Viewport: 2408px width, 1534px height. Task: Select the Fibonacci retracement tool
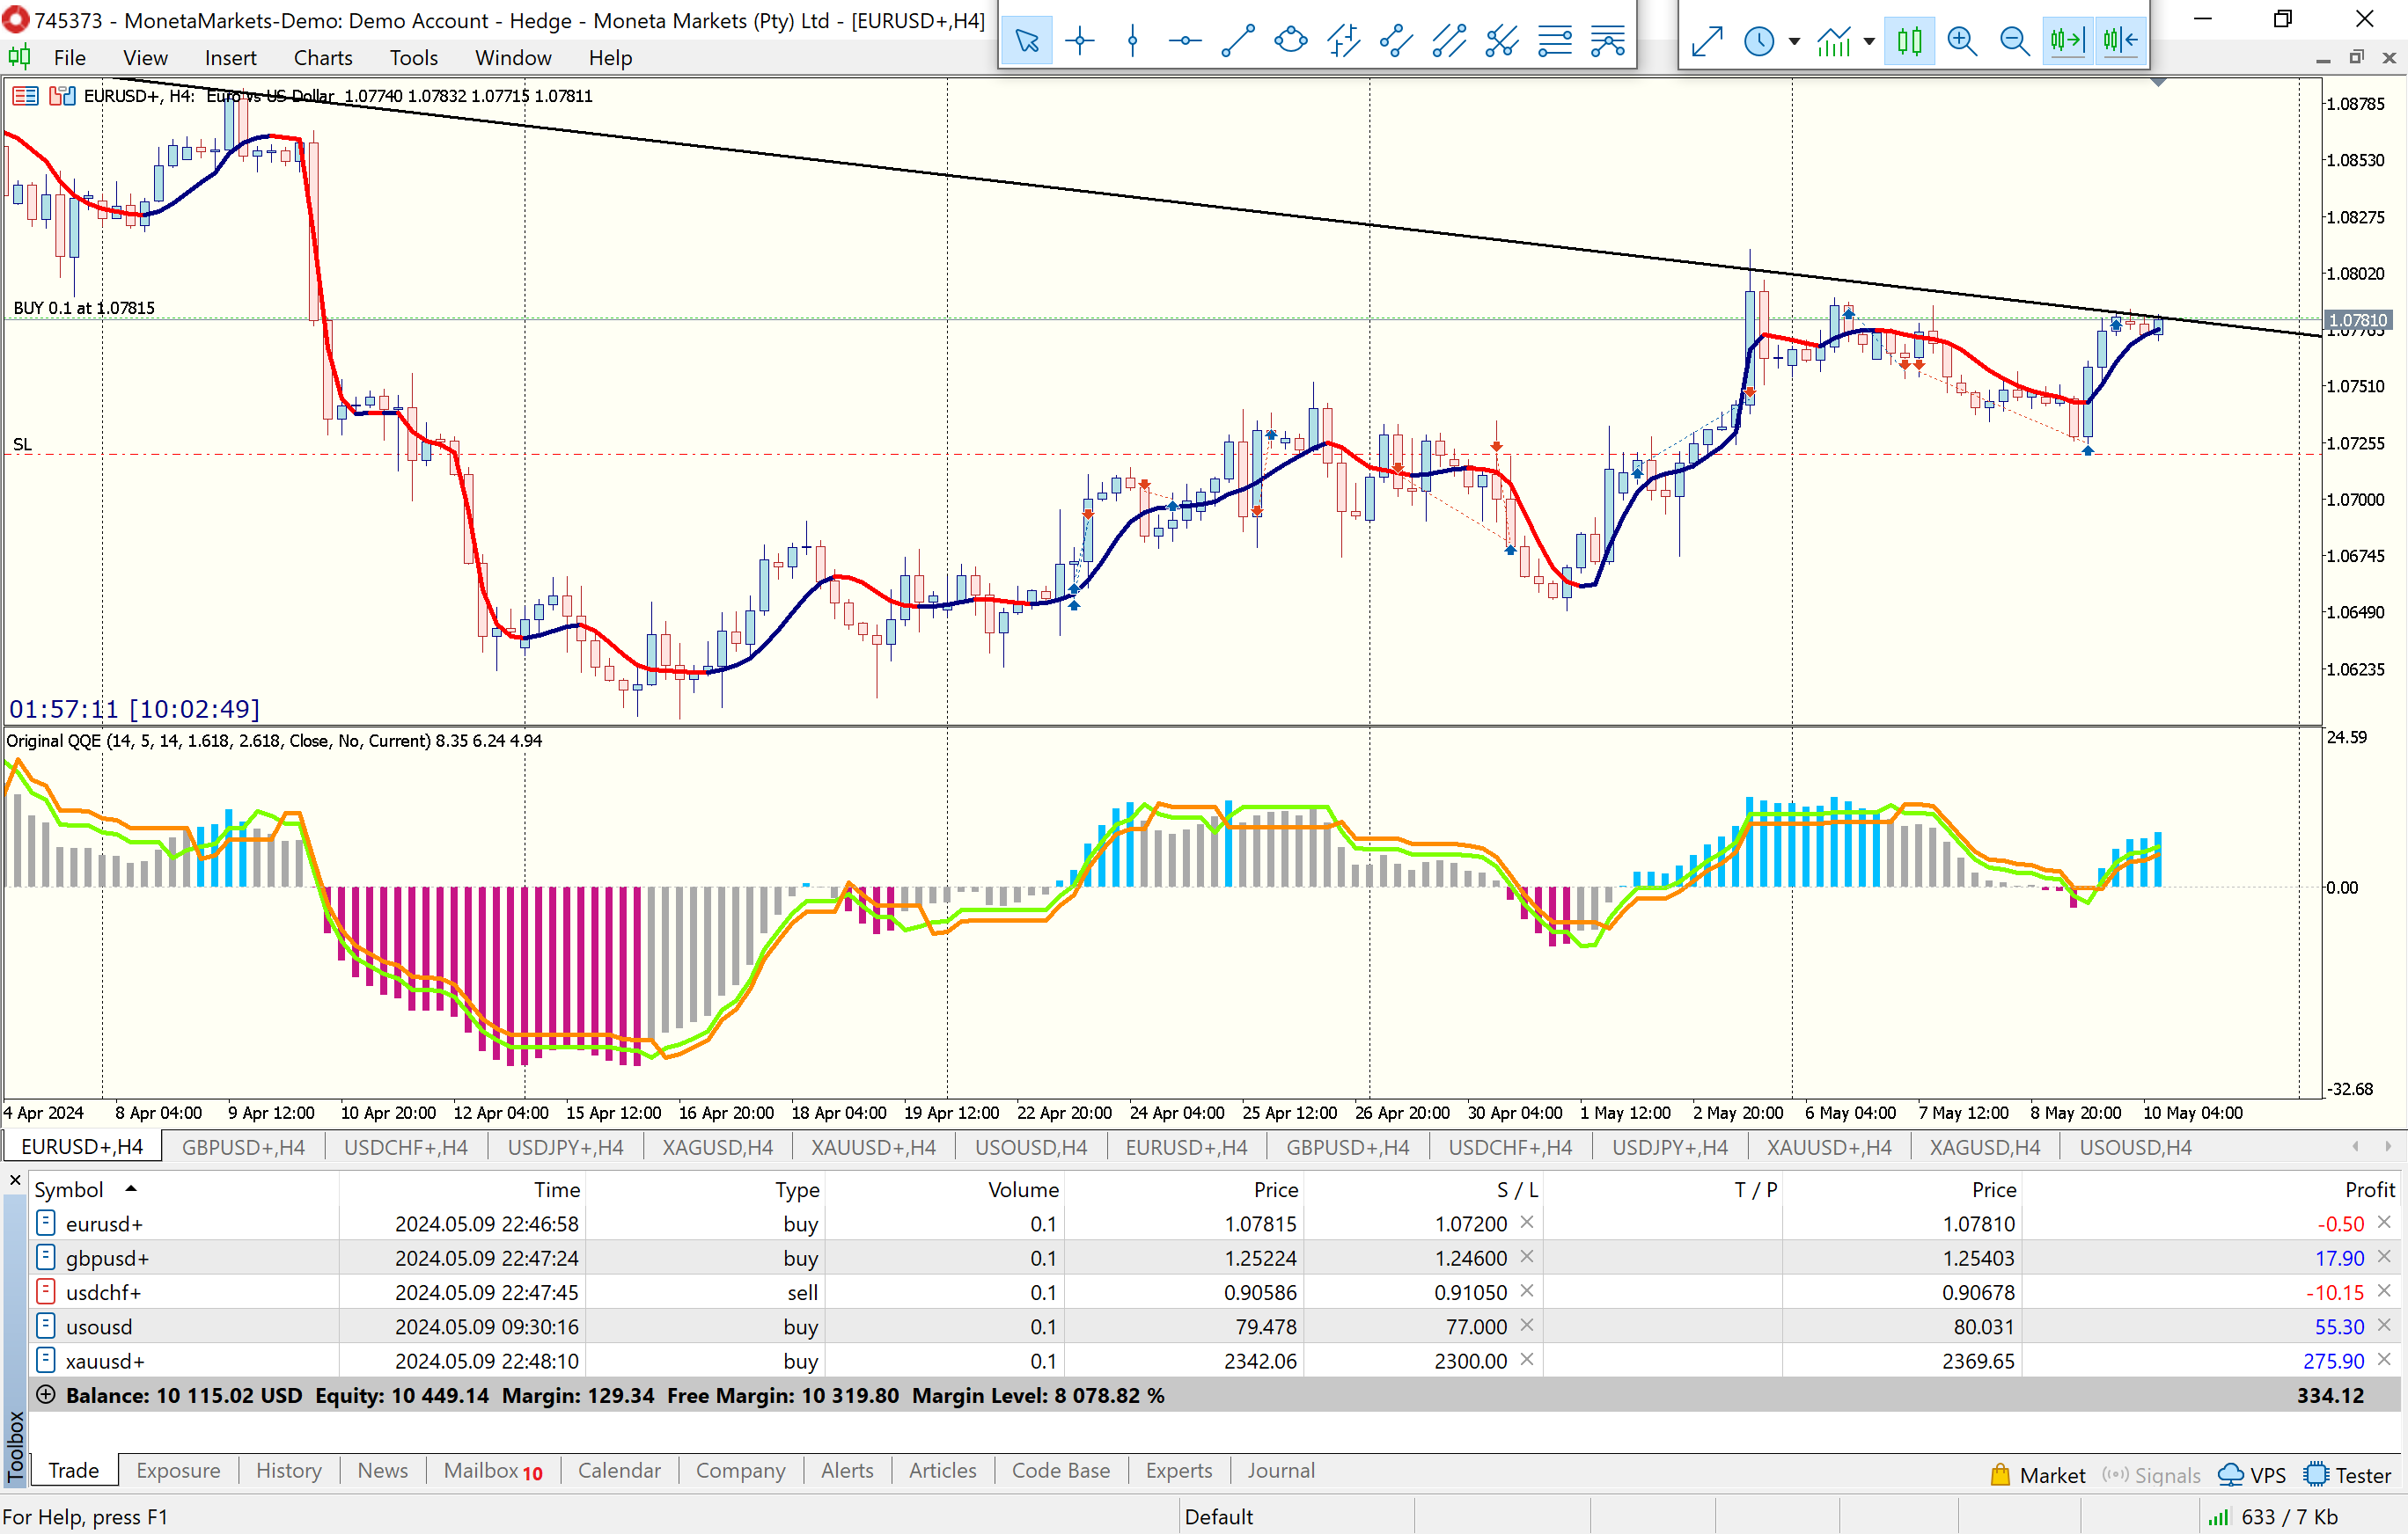point(1555,41)
